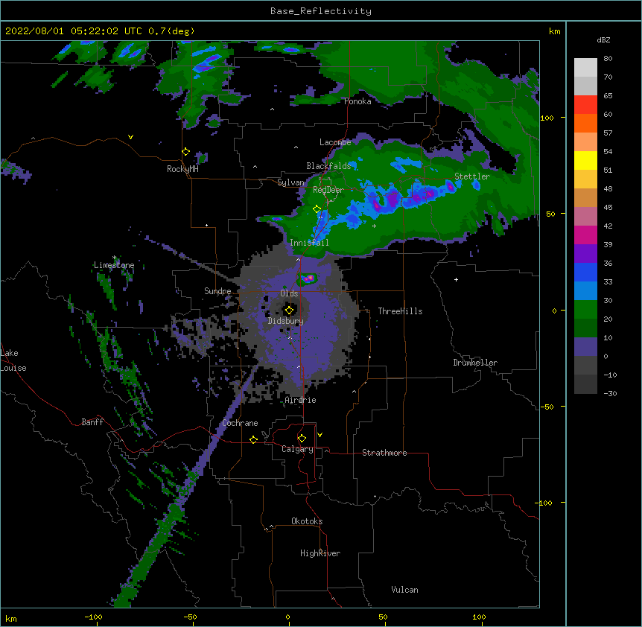Select the yellow diamond marker below Cochrane
Screen dimensions: 642x627
(x=253, y=439)
